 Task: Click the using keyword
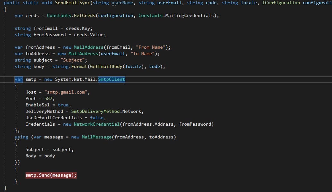click(22, 137)
